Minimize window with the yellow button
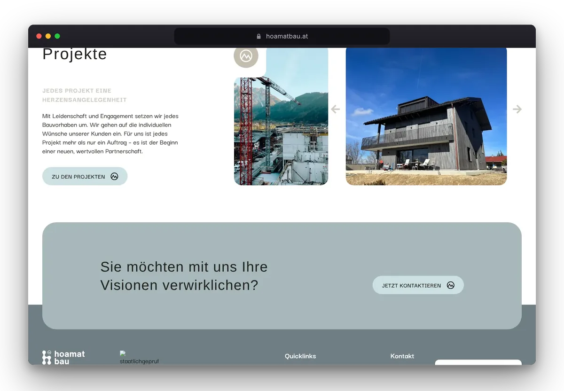564x391 pixels. 48,36
